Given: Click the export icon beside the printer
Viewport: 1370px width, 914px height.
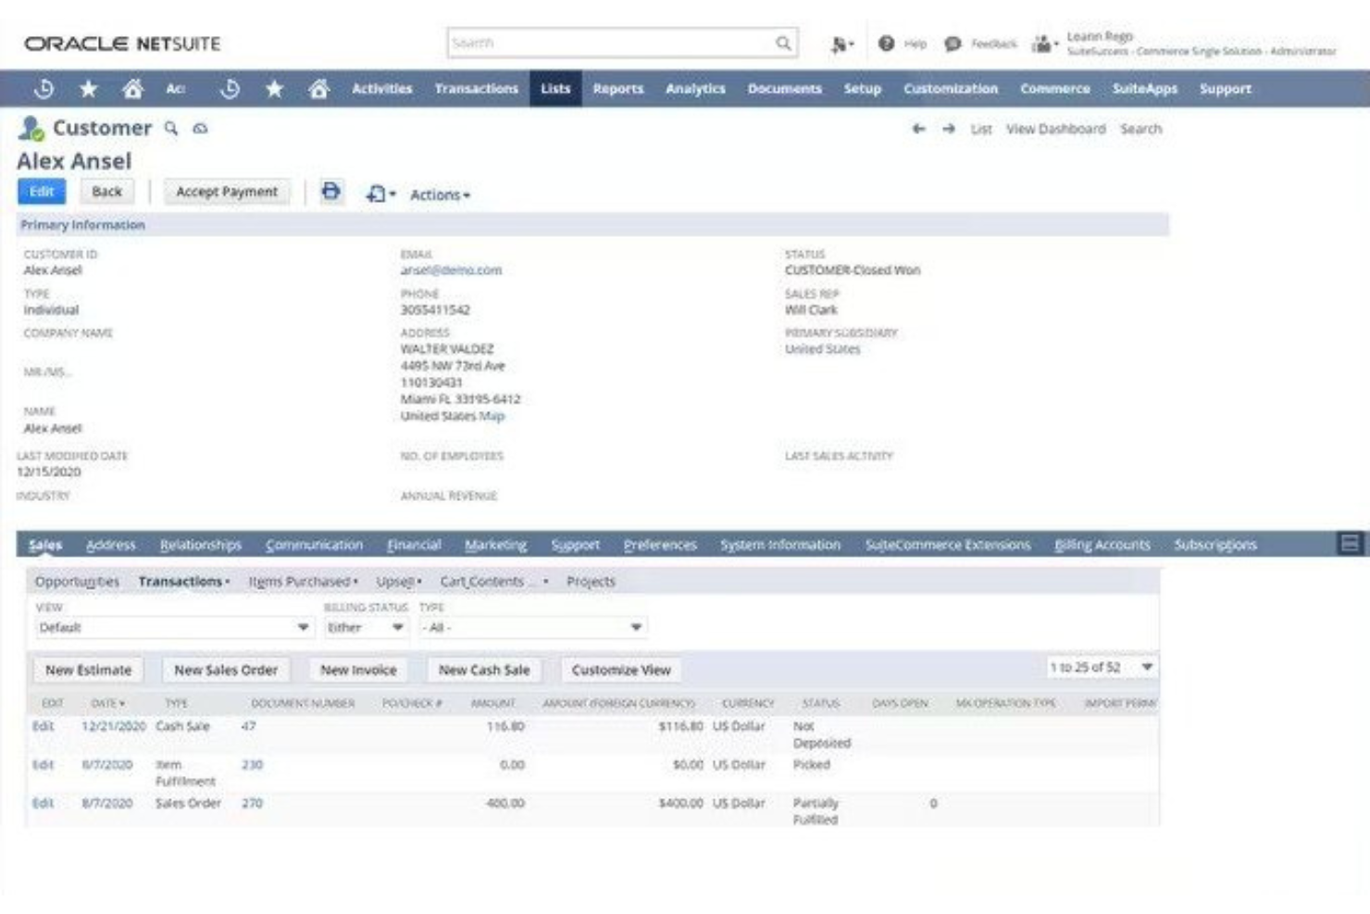Looking at the screenshot, I should pos(375,194).
